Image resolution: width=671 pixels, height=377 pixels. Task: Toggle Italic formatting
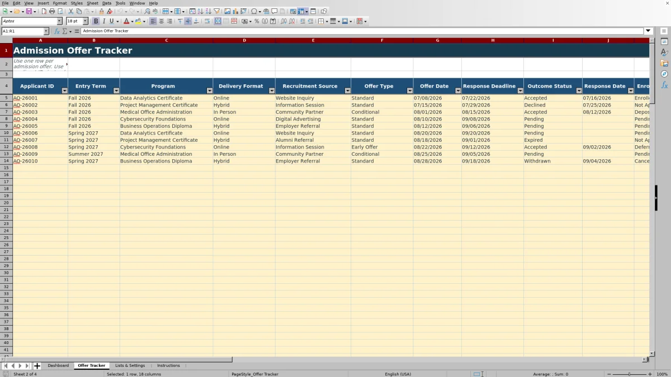pyautogui.click(x=103, y=21)
